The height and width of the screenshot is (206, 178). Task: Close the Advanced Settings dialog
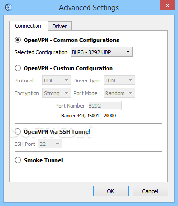[x=167, y=6]
